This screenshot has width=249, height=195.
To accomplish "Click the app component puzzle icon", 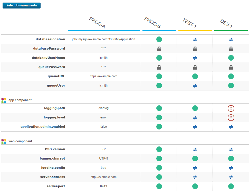I will 4,100.
